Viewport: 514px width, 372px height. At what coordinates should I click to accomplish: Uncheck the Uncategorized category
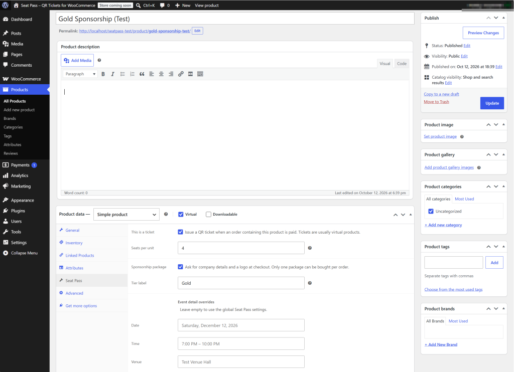(431, 211)
